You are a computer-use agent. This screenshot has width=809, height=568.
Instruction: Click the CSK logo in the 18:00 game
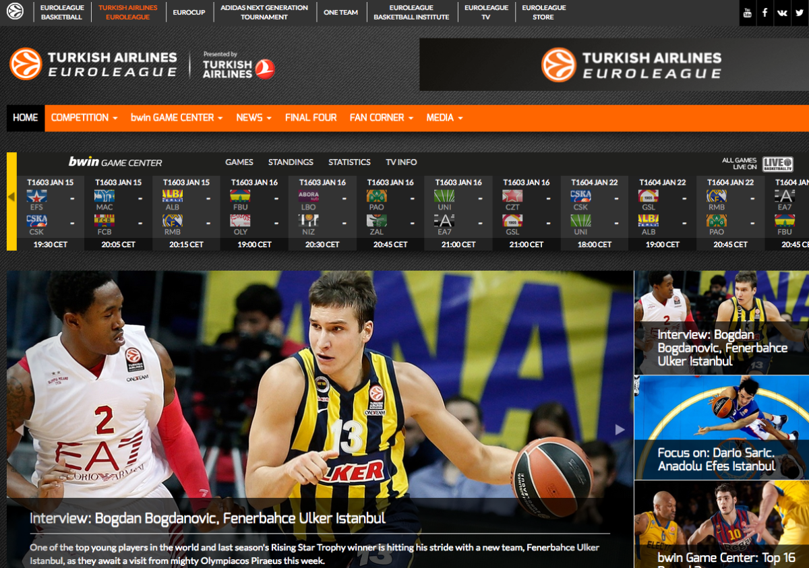(580, 196)
